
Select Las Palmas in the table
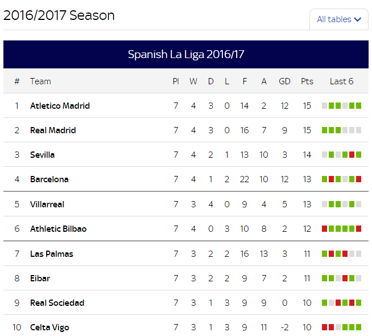click(x=52, y=254)
